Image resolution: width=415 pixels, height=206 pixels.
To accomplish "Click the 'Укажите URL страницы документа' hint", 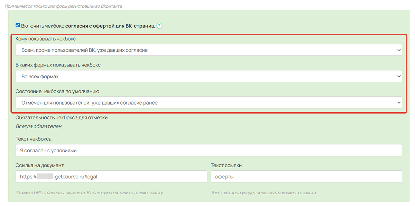I will point(89,192).
